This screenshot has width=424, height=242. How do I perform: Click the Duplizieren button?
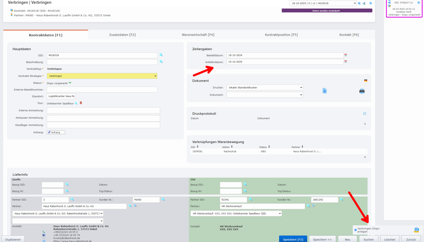pos(13,239)
